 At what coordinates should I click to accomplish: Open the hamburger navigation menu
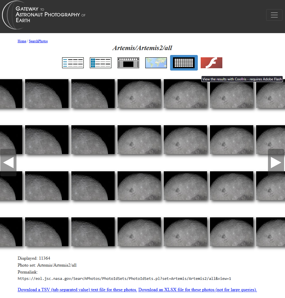click(274, 15)
